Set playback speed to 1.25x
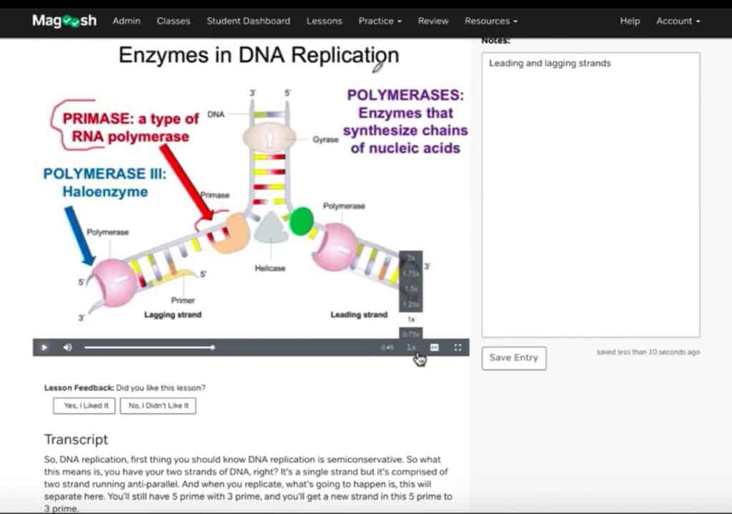732x514 pixels. click(x=411, y=304)
